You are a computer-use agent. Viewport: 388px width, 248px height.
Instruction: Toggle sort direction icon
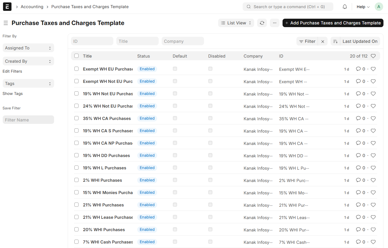[335, 41]
